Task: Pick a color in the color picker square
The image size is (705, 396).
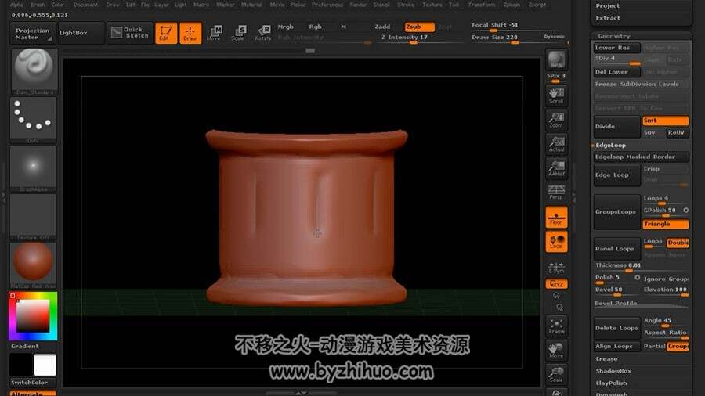Action: (33, 315)
